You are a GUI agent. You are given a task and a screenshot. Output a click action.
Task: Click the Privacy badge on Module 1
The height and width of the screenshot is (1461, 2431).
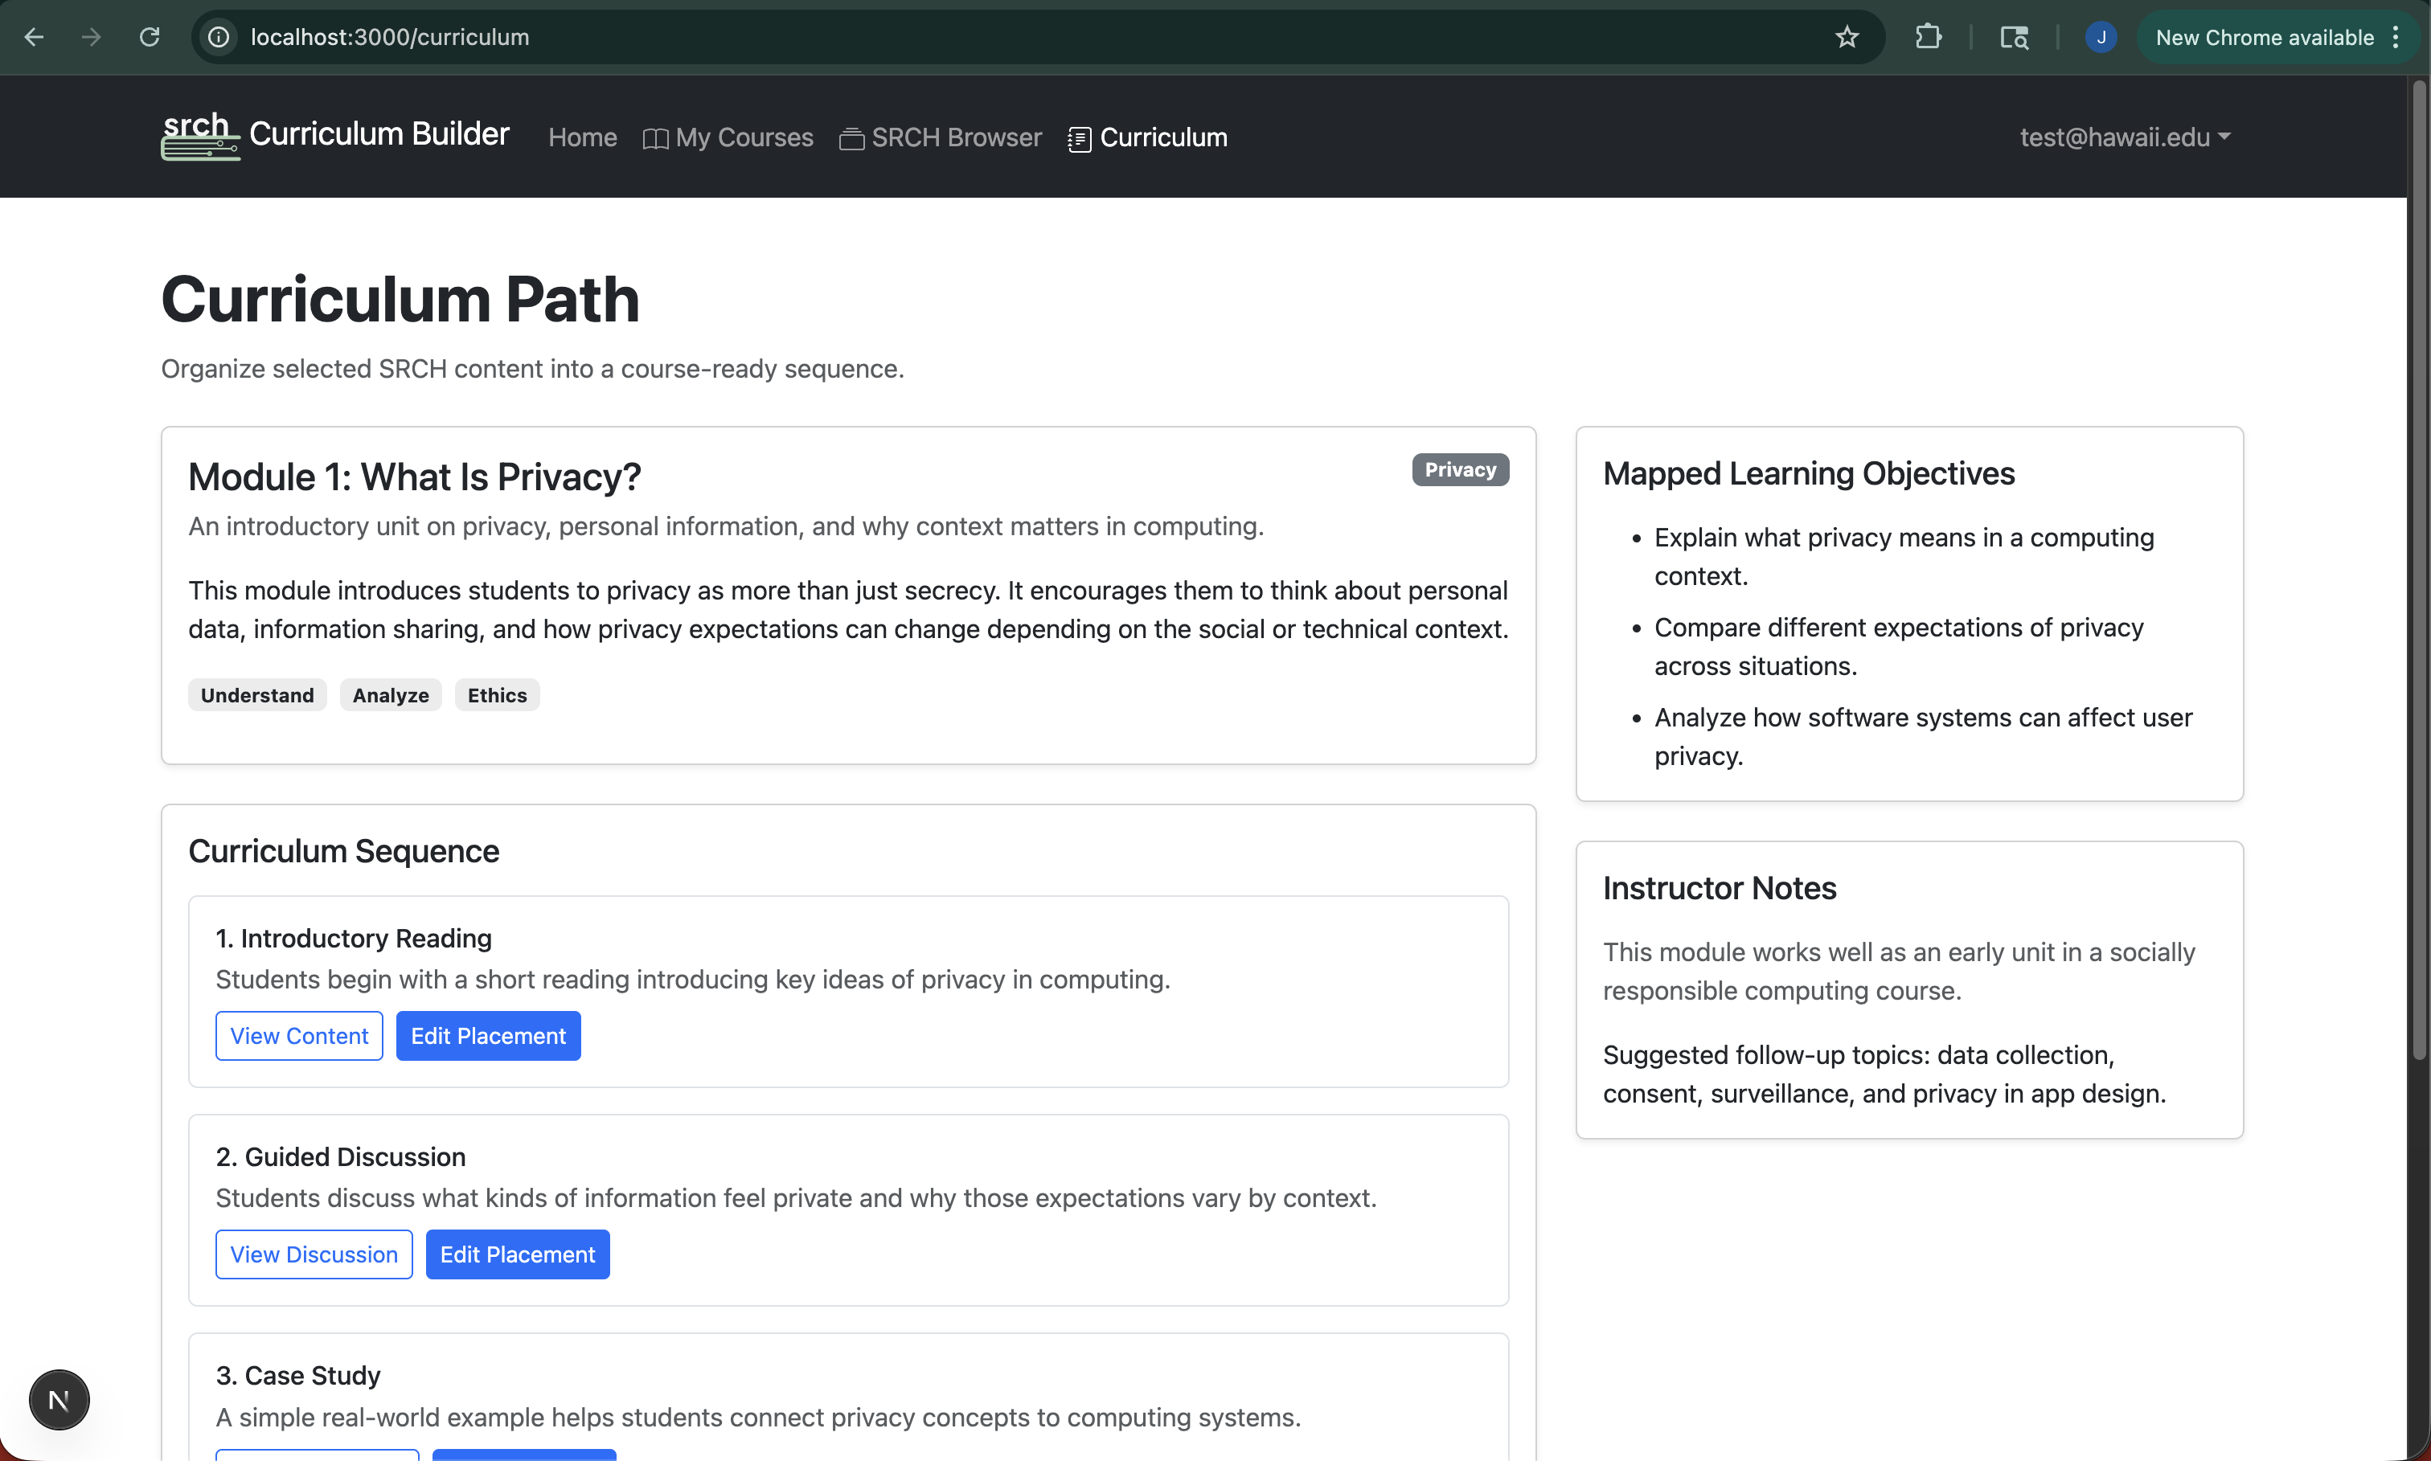[1459, 469]
